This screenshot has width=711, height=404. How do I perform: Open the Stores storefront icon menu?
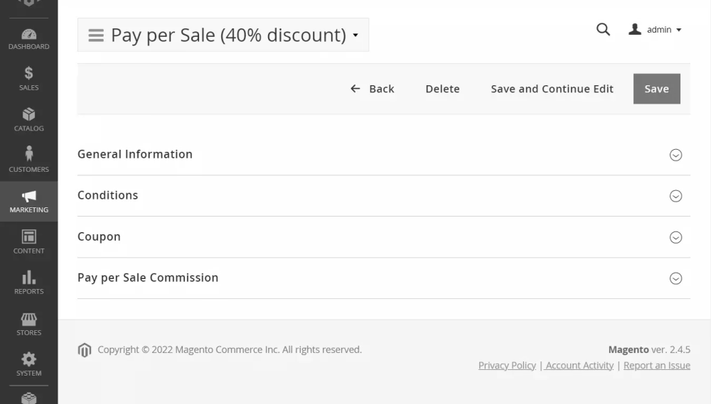coord(28,323)
